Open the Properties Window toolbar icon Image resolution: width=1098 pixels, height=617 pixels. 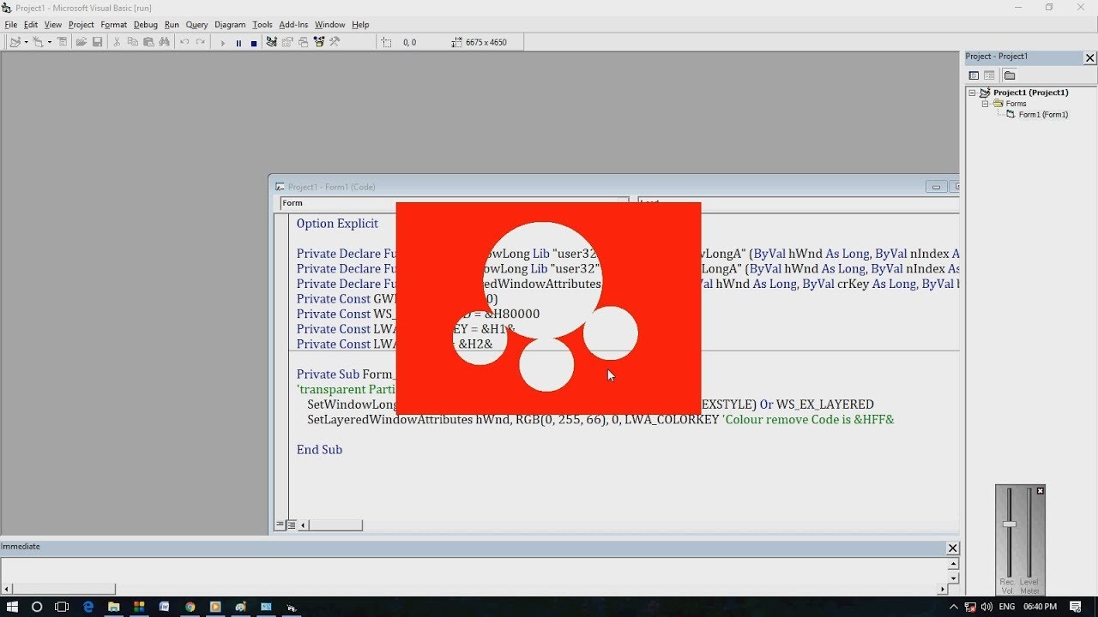[x=287, y=42]
